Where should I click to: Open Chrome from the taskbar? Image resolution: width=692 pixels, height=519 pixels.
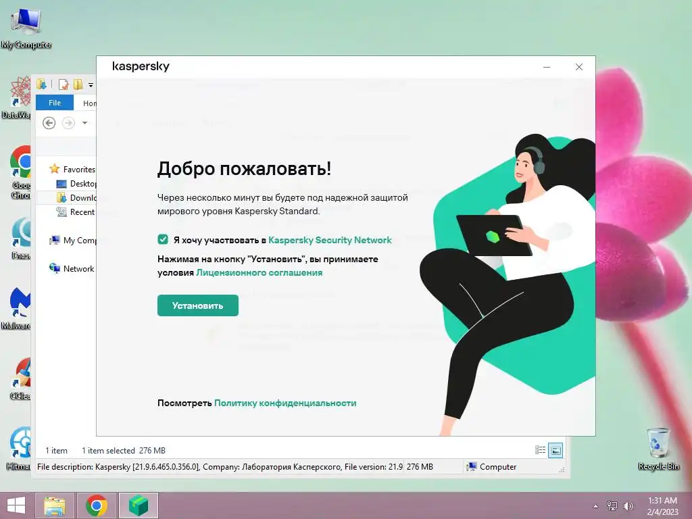click(97, 505)
